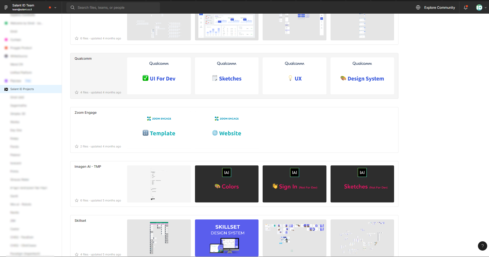Expand the Salant ID Team workspace dropdown
The height and width of the screenshot is (257, 489).
55,7
